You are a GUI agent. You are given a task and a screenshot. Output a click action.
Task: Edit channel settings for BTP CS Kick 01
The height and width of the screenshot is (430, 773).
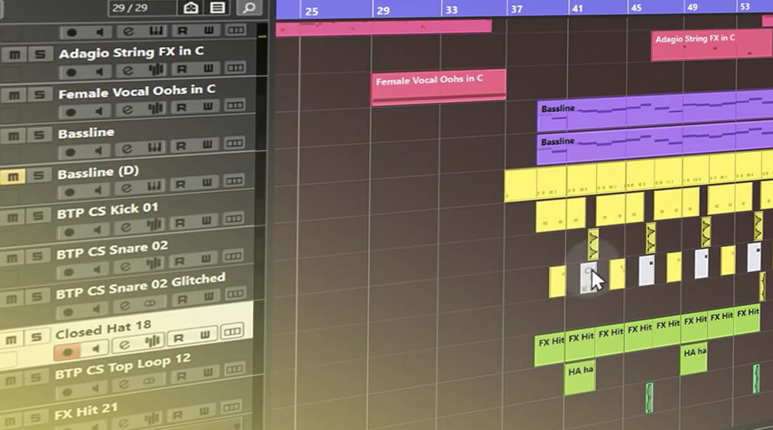click(x=125, y=227)
